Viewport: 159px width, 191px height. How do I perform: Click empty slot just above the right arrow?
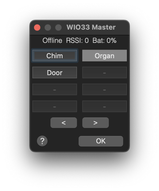tap(105, 106)
